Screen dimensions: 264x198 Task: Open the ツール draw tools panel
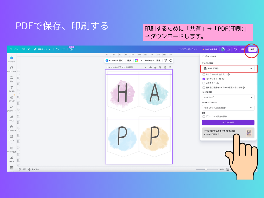[x=12, y=118]
